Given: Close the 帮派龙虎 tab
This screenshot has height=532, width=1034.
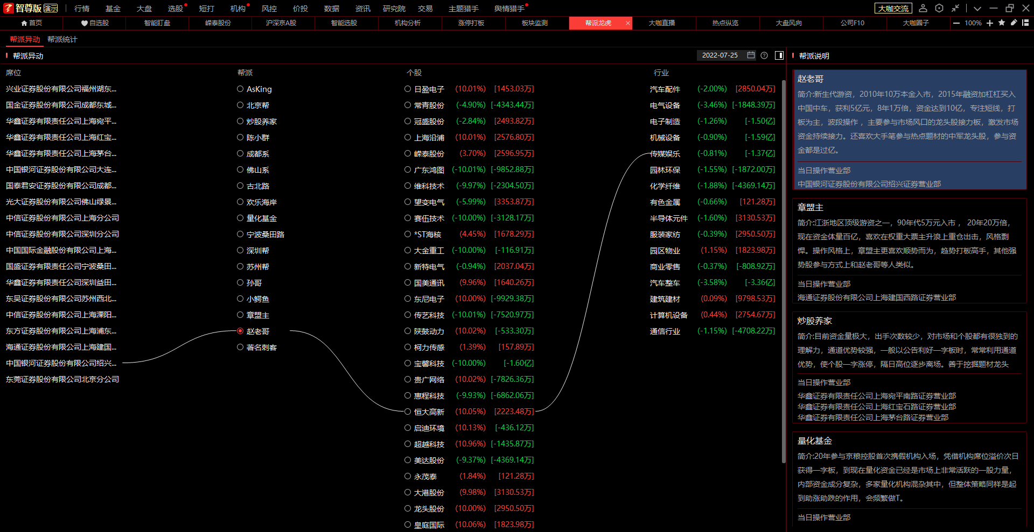Looking at the screenshot, I should [628, 23].
